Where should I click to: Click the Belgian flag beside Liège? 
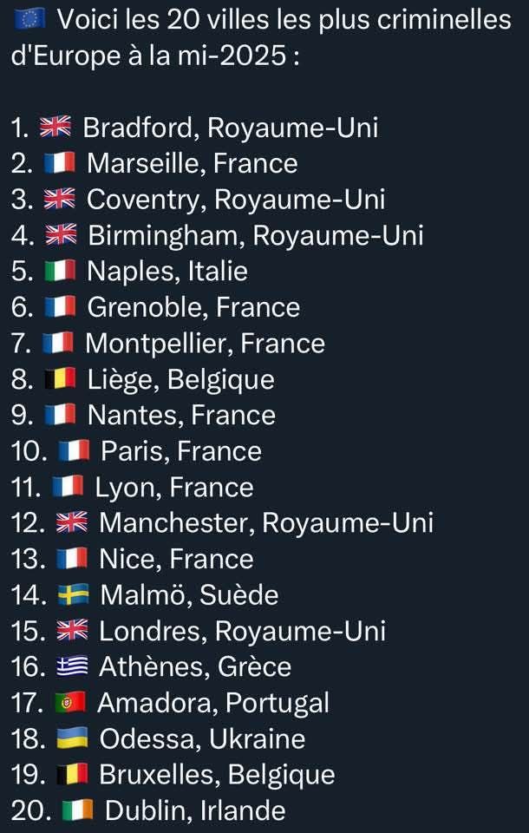60,379
